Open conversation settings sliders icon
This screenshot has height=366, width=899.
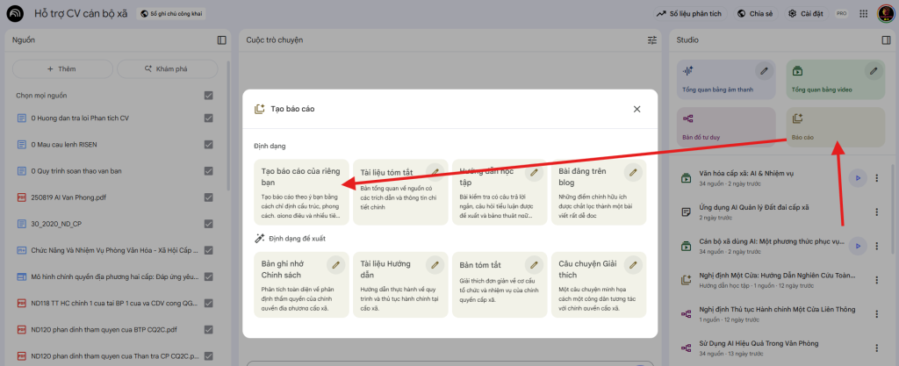[652, 40]
